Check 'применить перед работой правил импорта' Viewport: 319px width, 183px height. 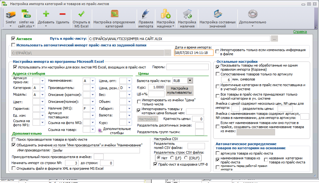(218, 167)
